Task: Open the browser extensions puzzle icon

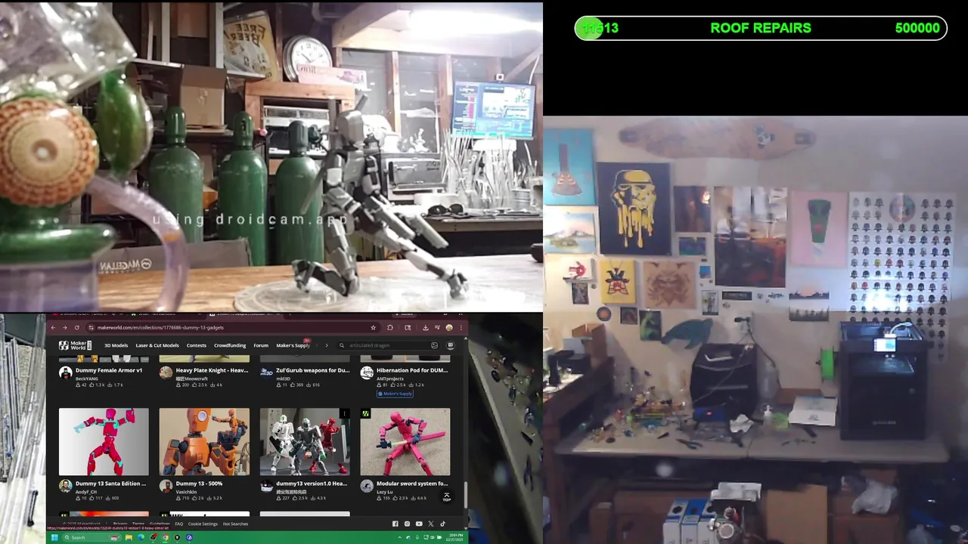Action: click(390, 328)
